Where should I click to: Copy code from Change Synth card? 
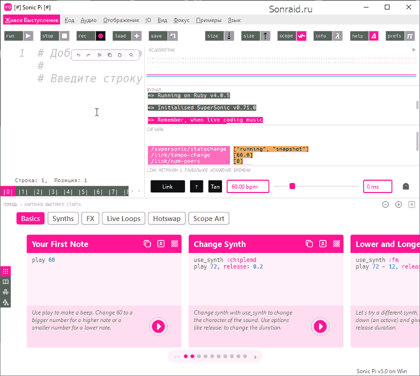[309, 243]
